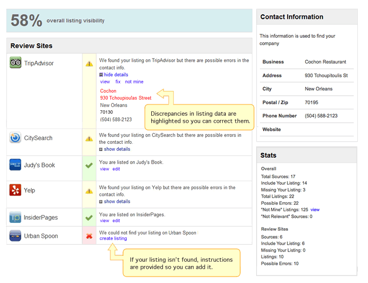Click the Contact Information panel header
368x283 pixels.
pos(307,17)
